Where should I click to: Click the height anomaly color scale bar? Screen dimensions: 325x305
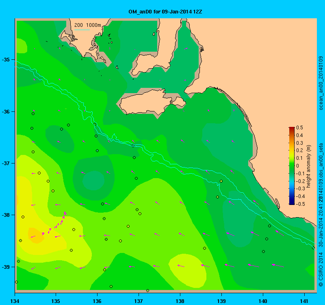[292, 166]
